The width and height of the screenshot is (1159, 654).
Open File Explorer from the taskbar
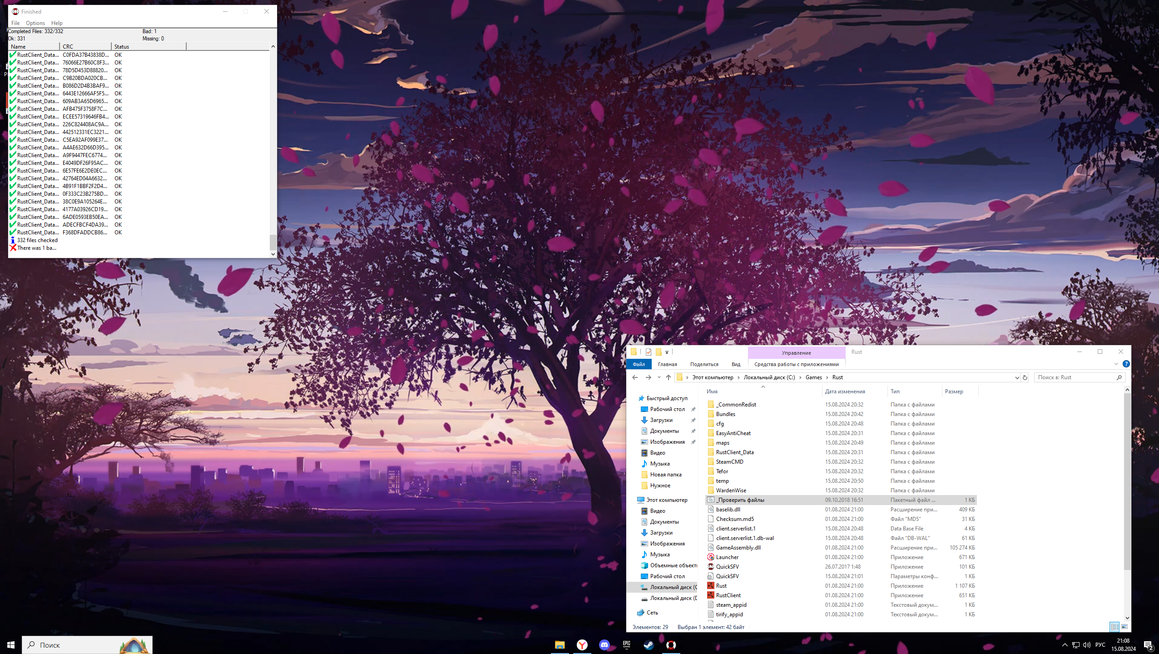click(560, 645)
